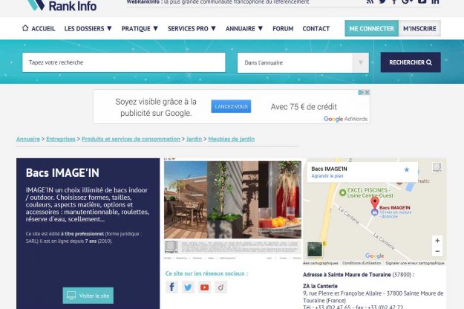The image size is (464, 309).
Task: Zoom in on the map
Action: pyautogui.click(x=437, y=241)
